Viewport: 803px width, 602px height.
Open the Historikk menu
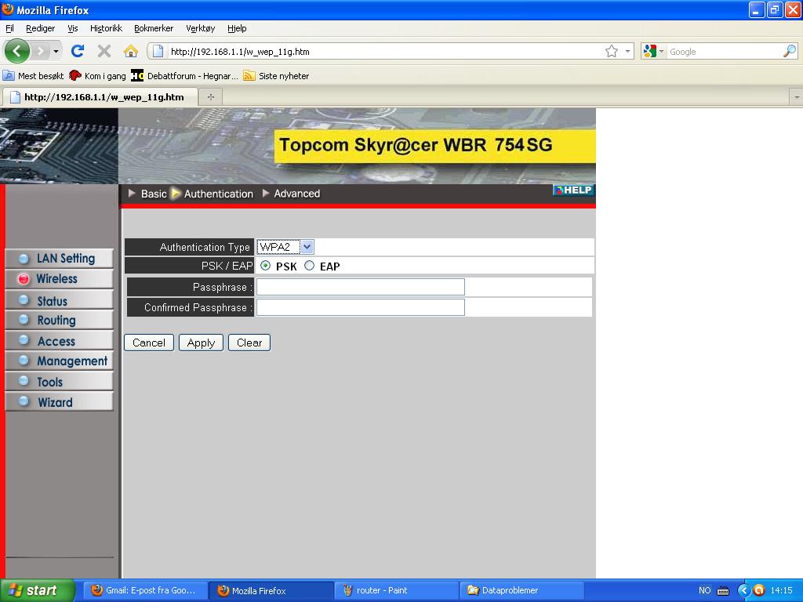tap(106, 28)
